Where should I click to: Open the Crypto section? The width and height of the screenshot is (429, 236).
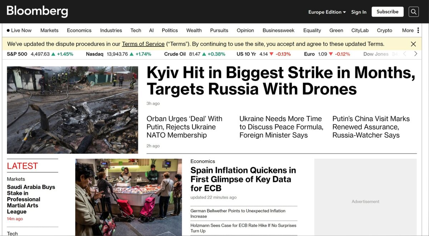coord(384,30)
